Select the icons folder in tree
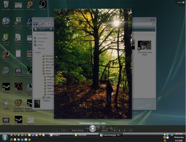 click(48, 79)
